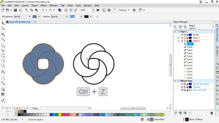Open the outline width dropdown
This screenshot has height=123, width=219.
pyautogui.click(x=81, y=17)
